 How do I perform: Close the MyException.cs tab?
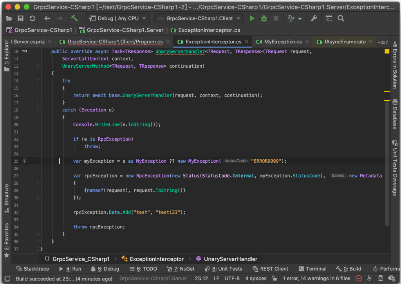[307, 41]
